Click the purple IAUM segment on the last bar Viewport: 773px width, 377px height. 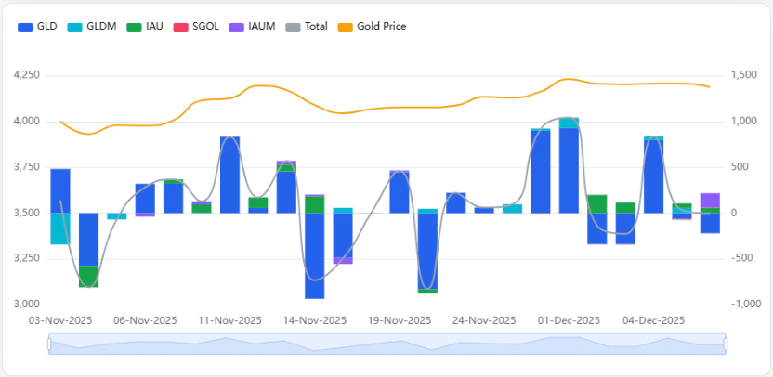(x=710, y=200)
